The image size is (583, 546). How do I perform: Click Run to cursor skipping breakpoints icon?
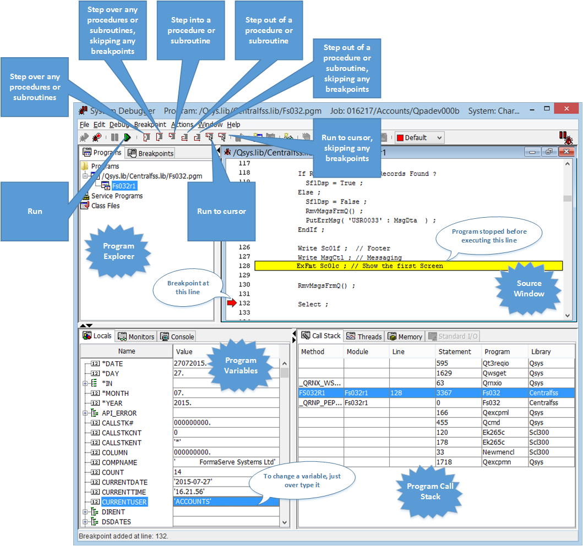click(x=222, y=137)
